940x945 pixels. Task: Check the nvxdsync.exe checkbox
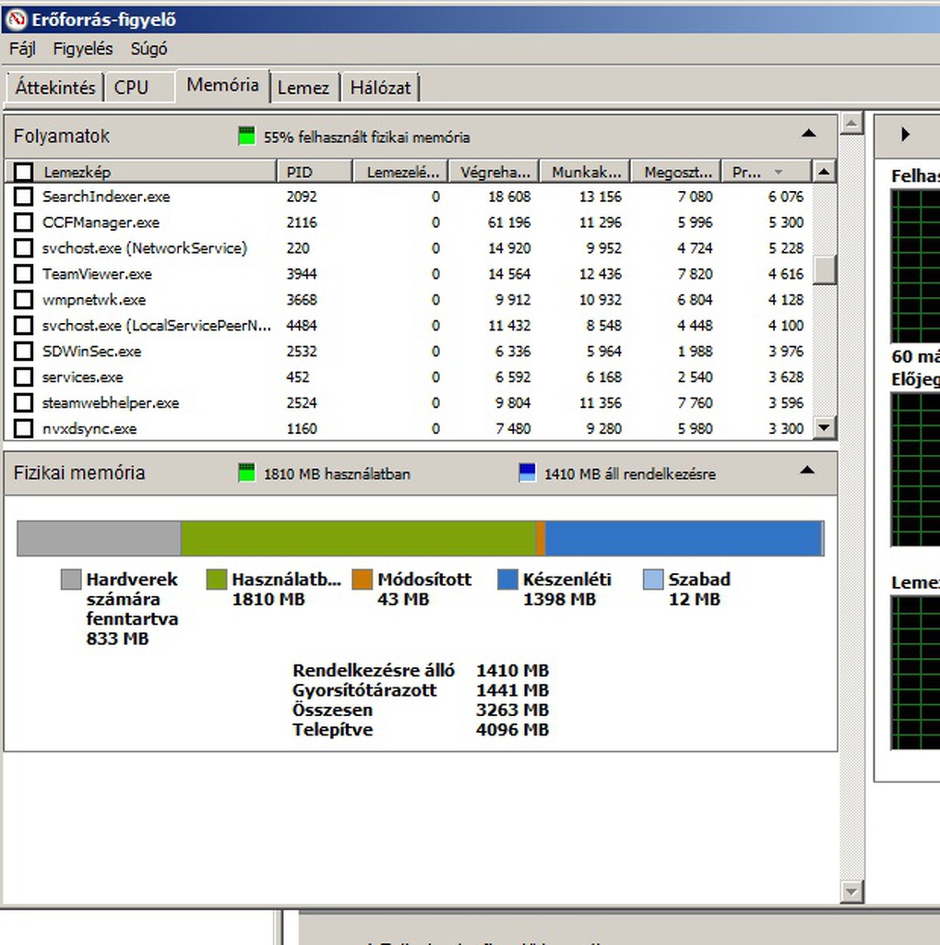pos(23,428)
